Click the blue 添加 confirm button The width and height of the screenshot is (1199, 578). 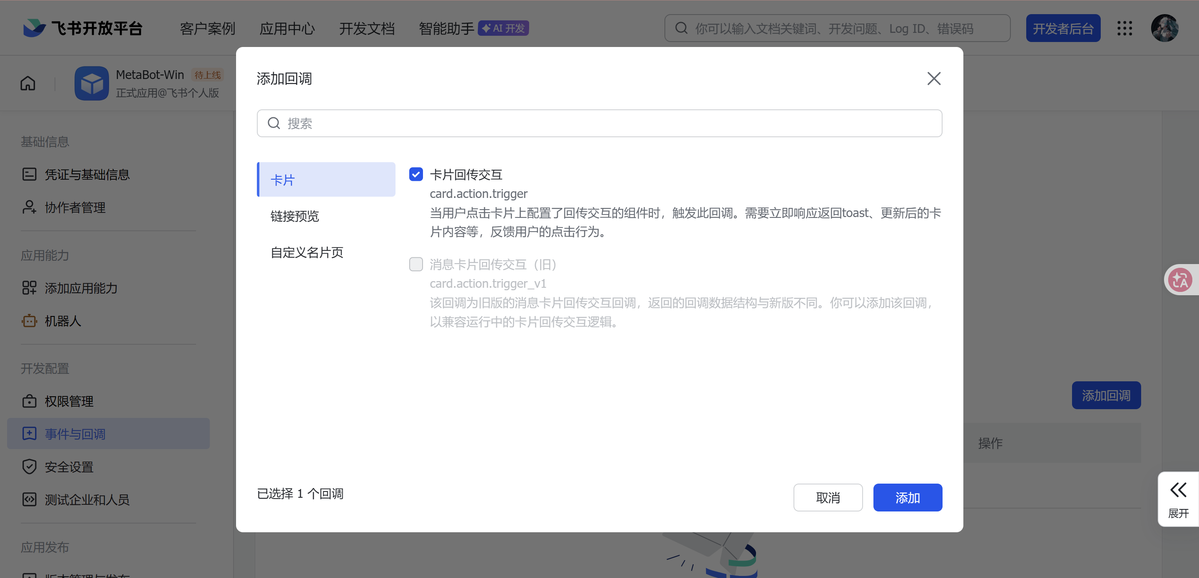pos(907,498)
